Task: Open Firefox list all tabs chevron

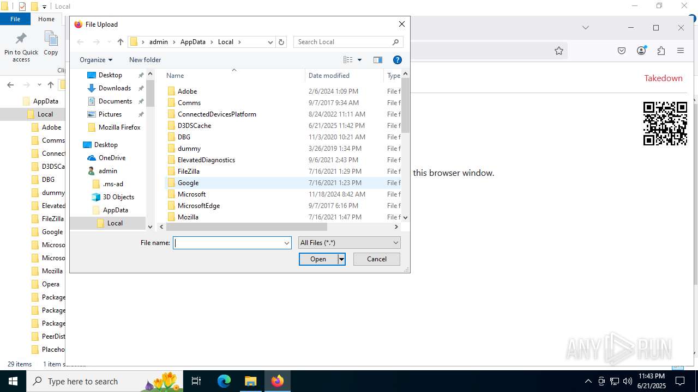Action: tap(585, 27)
